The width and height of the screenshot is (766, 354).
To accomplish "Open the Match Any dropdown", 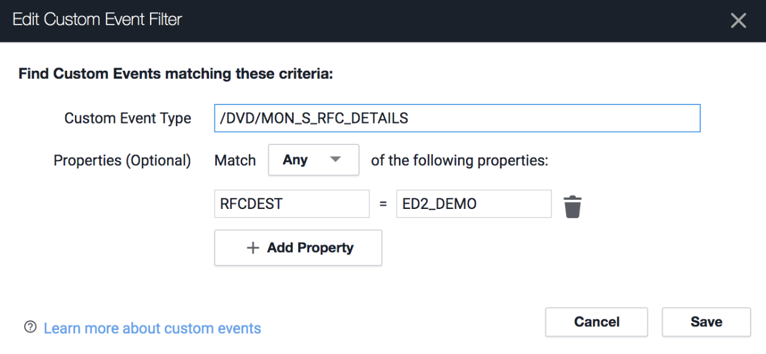I will pyautogui.click(x=314, y=160).
